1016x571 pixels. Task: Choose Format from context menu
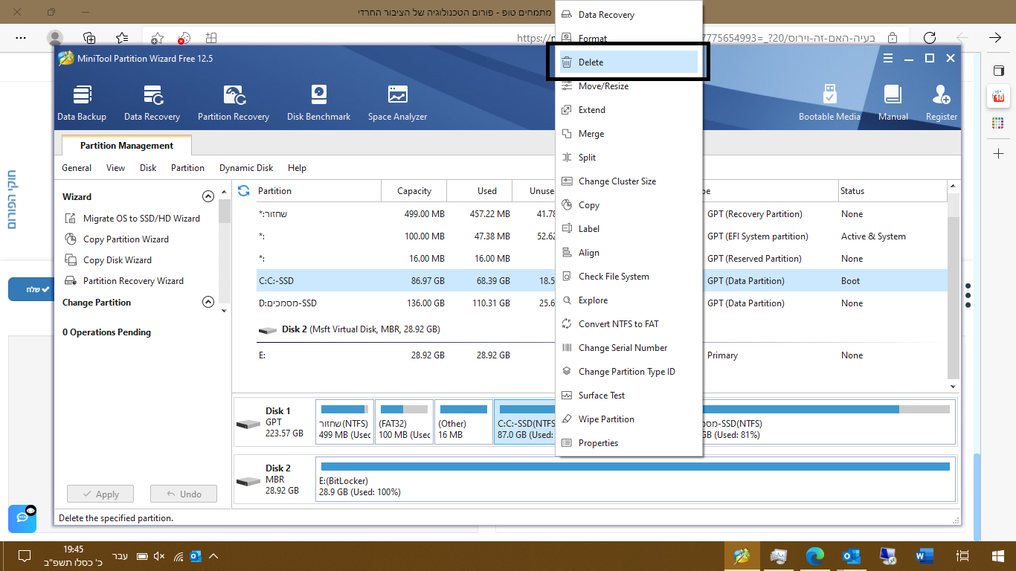(628, 39)
